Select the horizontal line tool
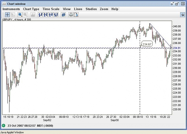 (x=51, y=15)
